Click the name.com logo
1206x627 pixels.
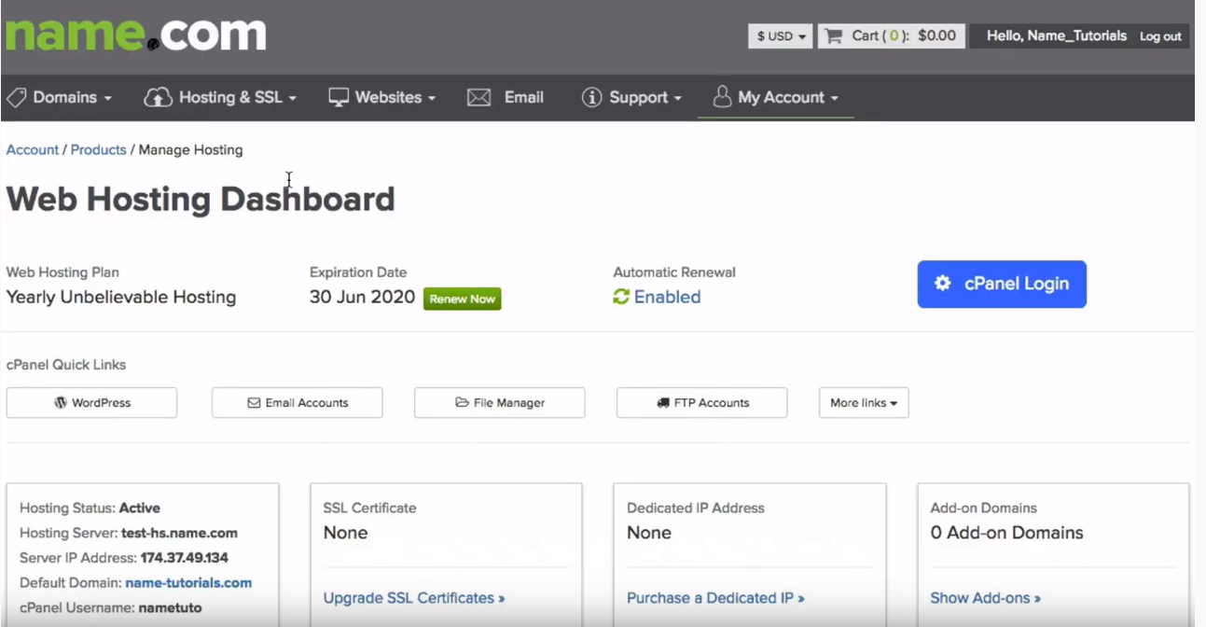136,34
